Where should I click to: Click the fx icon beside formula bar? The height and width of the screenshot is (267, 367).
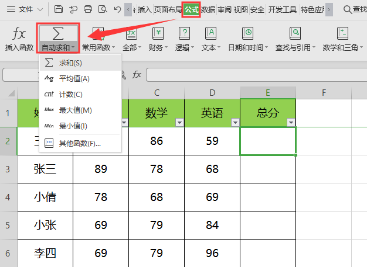click(x=137, y=75)
